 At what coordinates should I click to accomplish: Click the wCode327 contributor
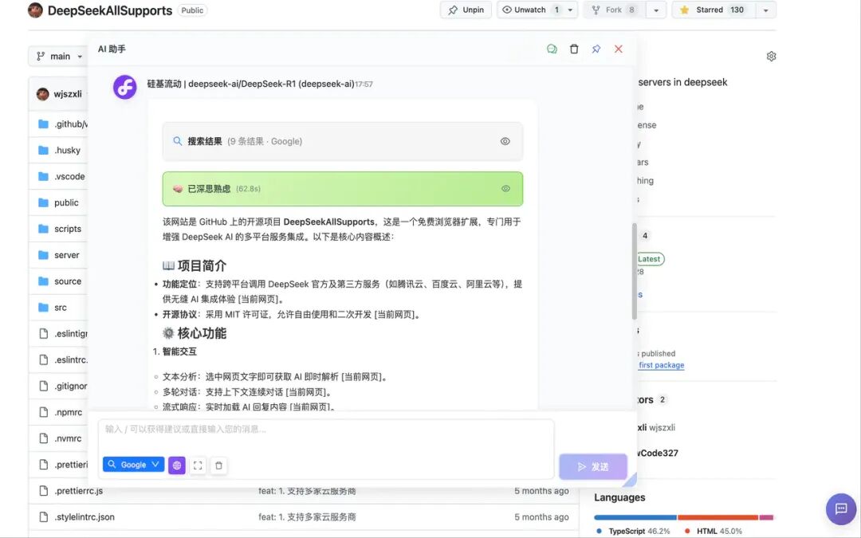[657, 453]
